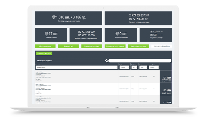The image size is (205, 125).
Task: Open the Наименование dropdown
Action: (x=76, y=67)
